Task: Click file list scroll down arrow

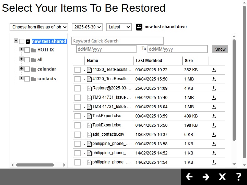Action: [234, 164]
